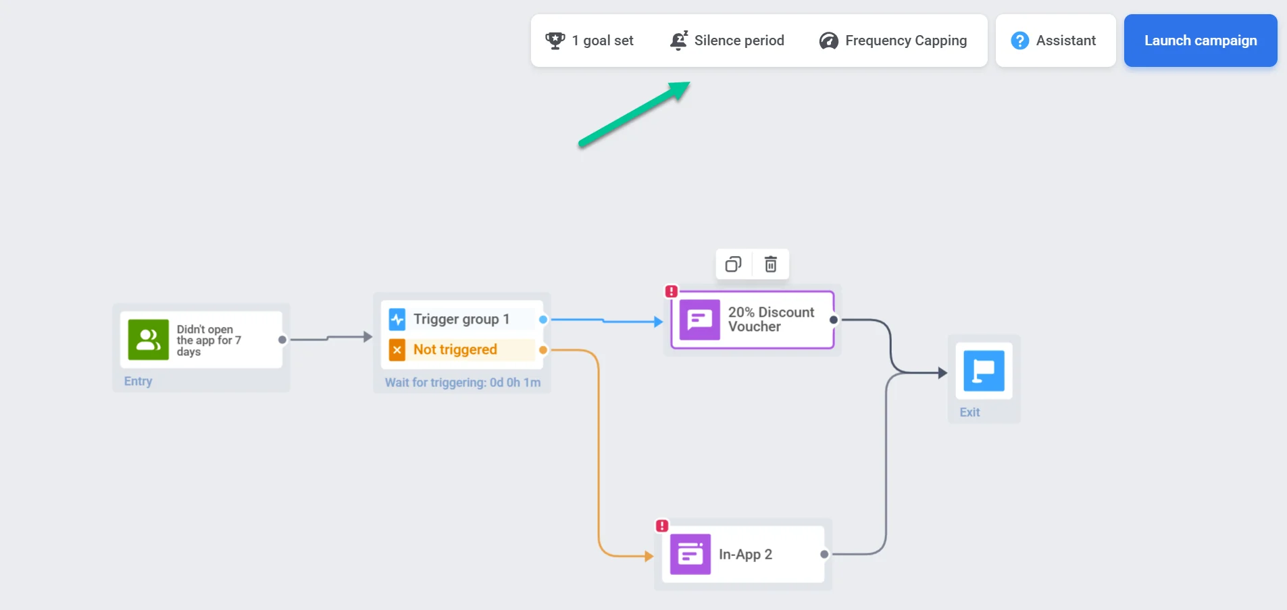Open the Silence period settings
1287x610 pixels.
pos(728,41)
